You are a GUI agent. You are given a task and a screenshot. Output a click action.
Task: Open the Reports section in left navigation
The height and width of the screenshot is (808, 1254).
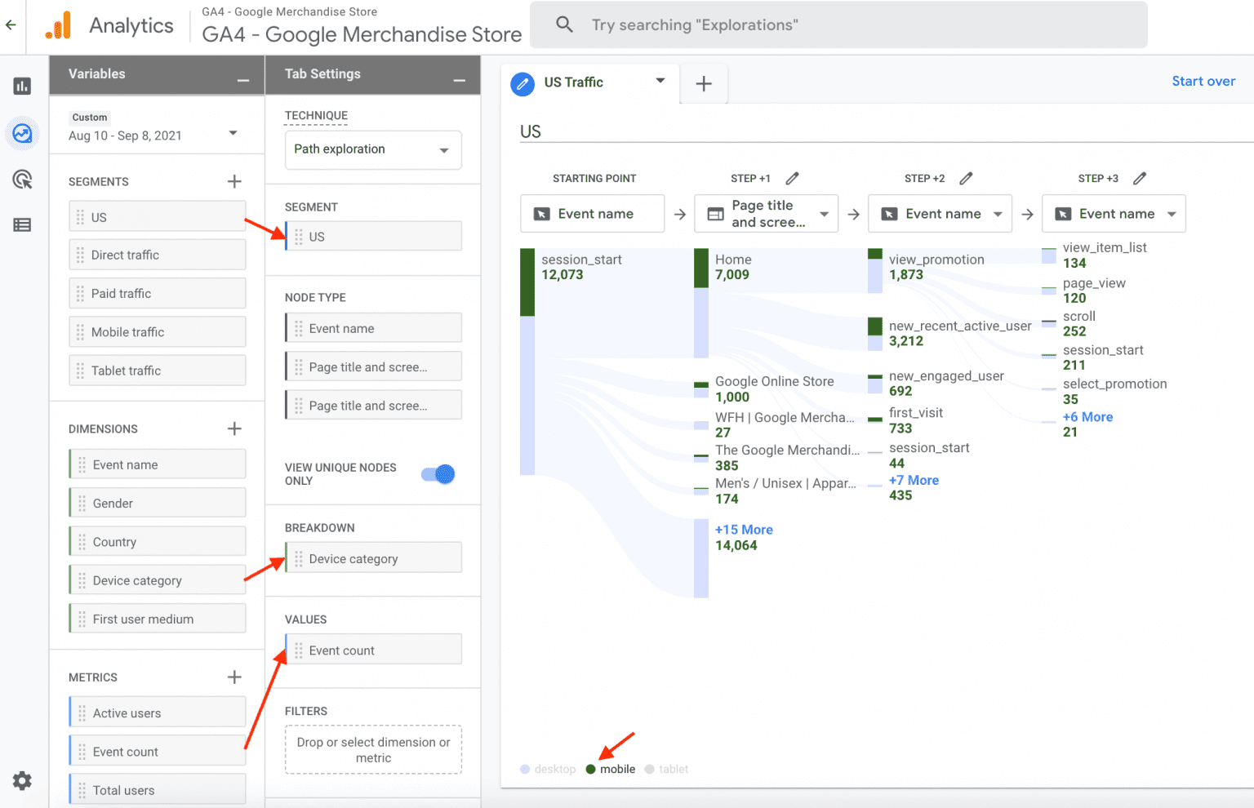(22, 86)
